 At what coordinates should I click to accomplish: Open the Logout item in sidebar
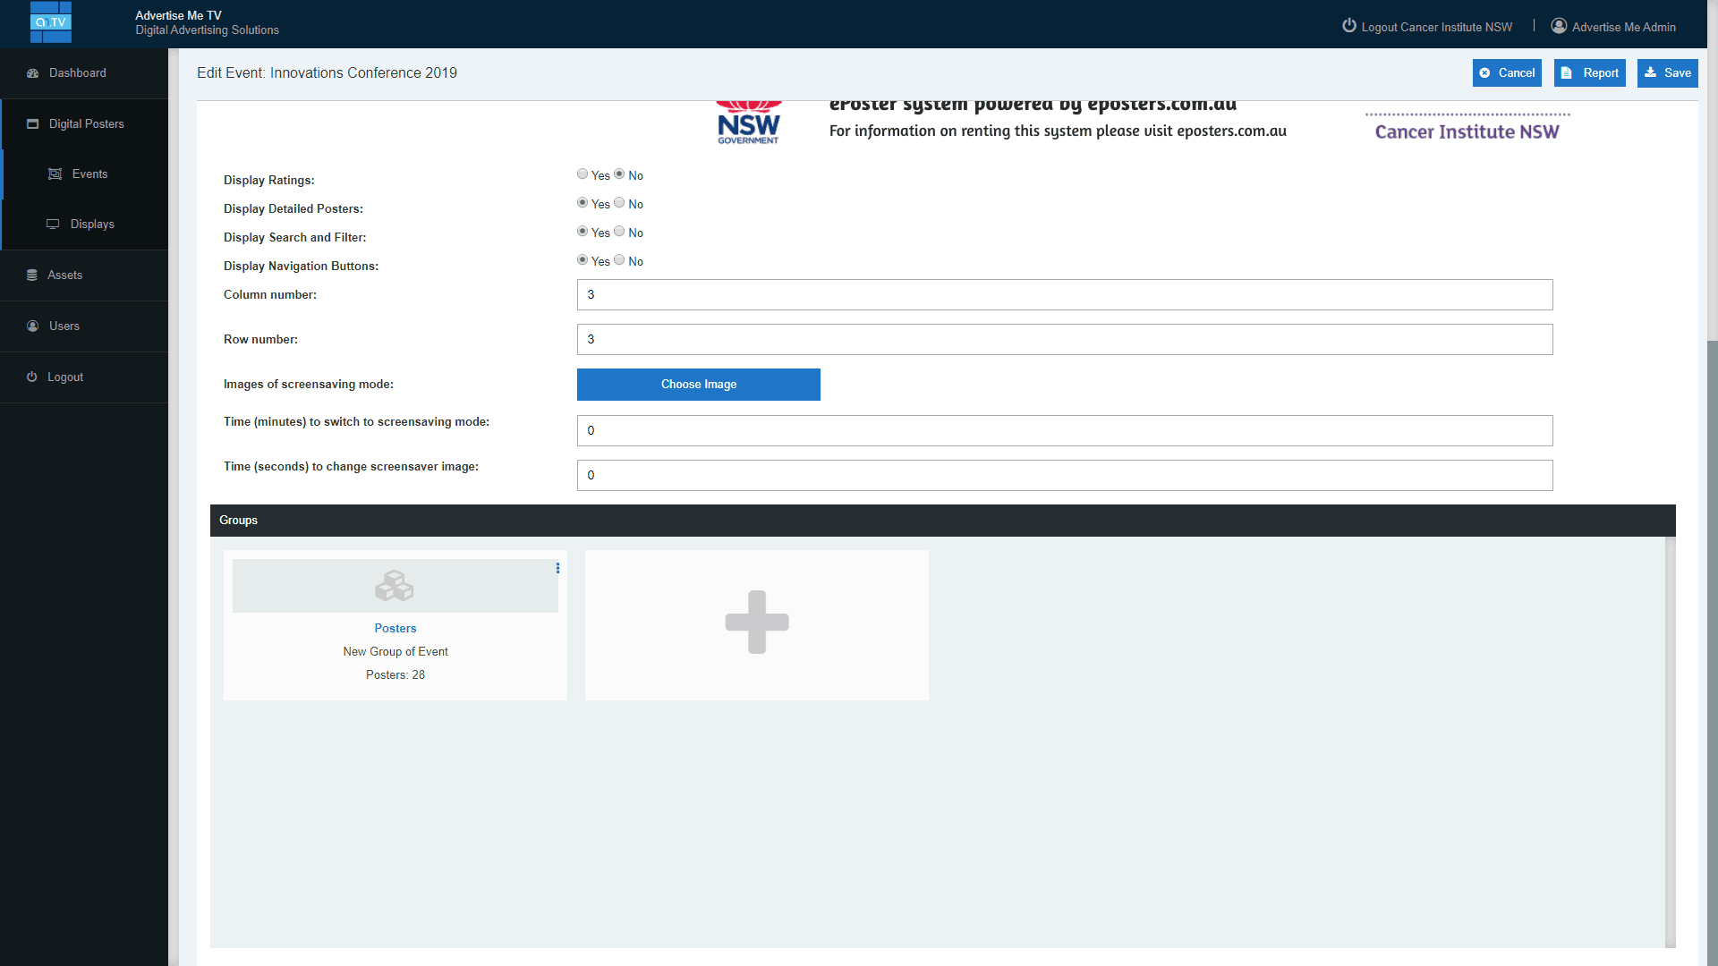[x=64, y=377]
